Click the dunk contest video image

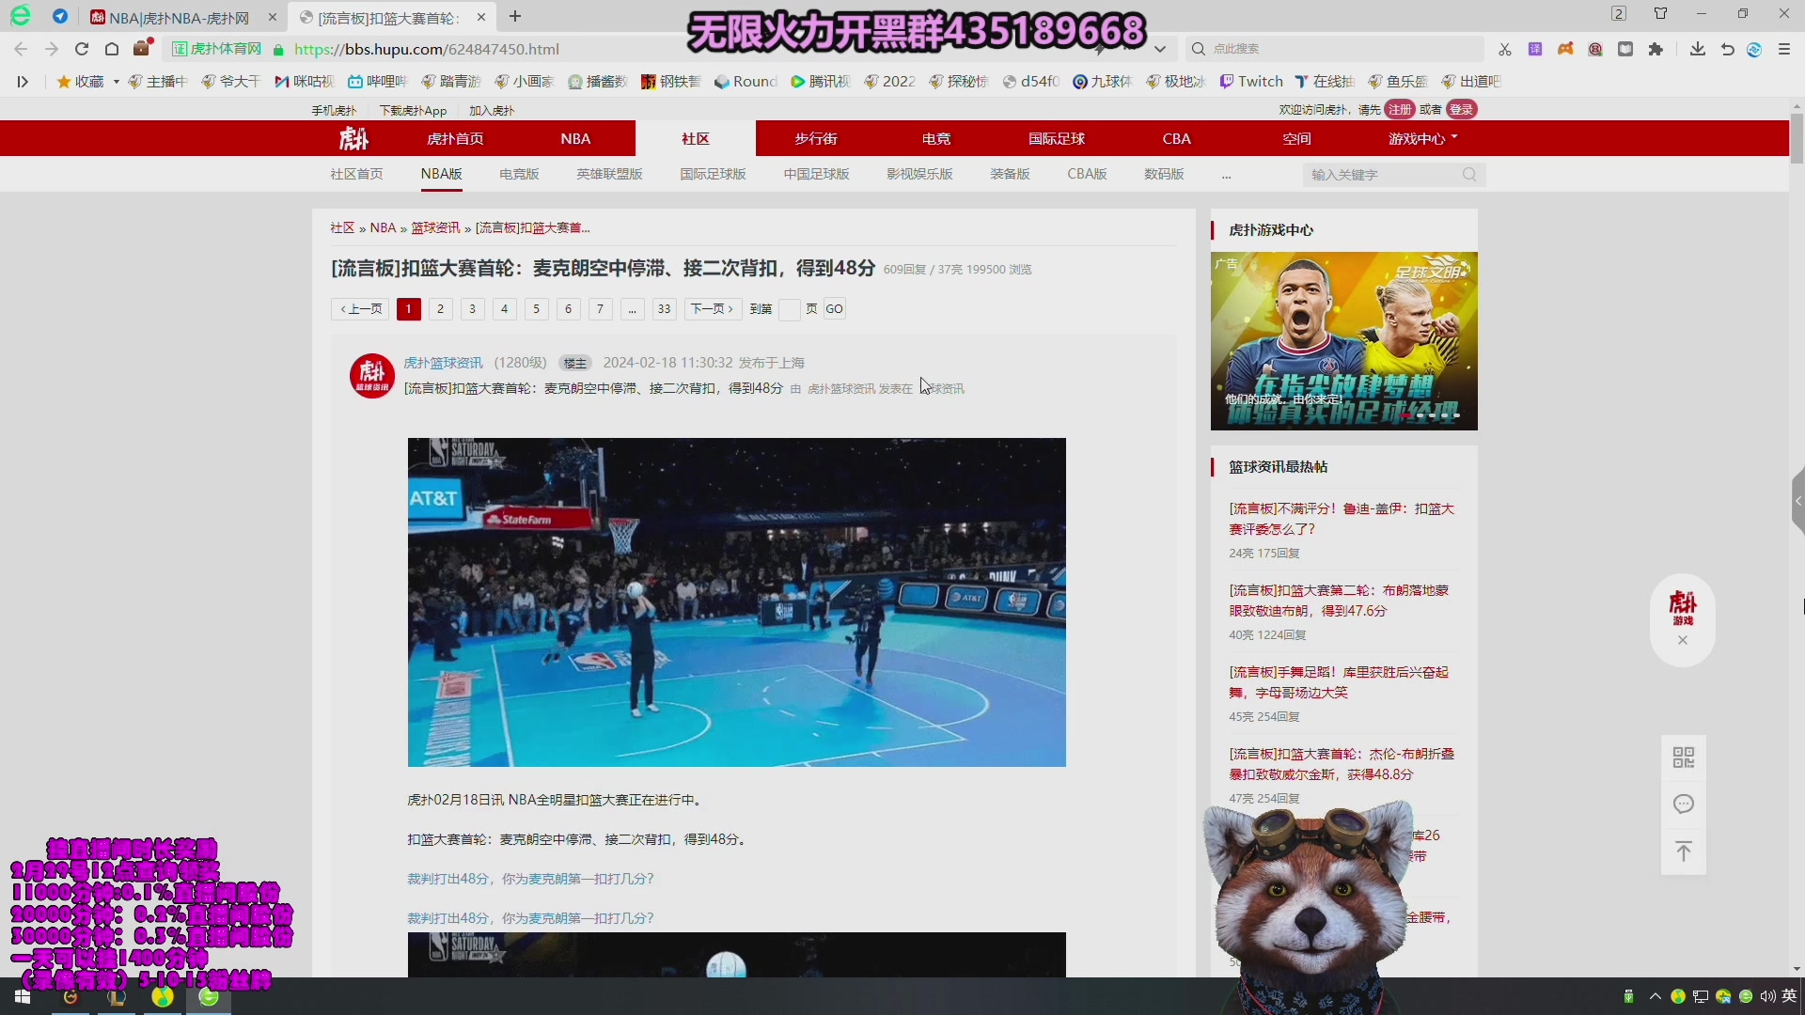(x=736, y=602)
